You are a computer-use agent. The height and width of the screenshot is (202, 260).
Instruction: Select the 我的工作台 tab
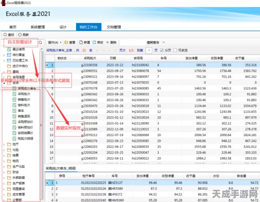coord(89,27)
